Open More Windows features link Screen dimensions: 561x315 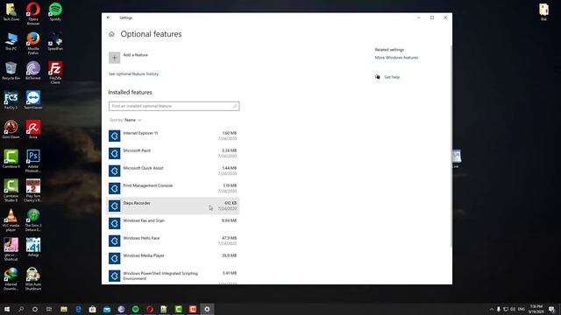pos(396,58)
